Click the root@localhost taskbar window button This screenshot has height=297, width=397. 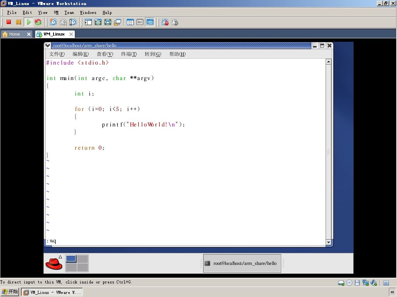[242, 263]
